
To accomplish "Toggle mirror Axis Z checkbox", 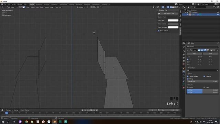I will click(x=188, y=64).
